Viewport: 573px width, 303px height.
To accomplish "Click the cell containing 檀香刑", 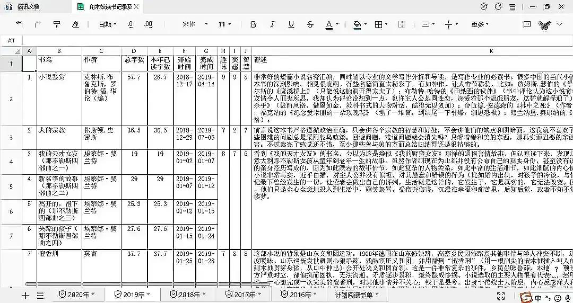I will coord(59,269).
